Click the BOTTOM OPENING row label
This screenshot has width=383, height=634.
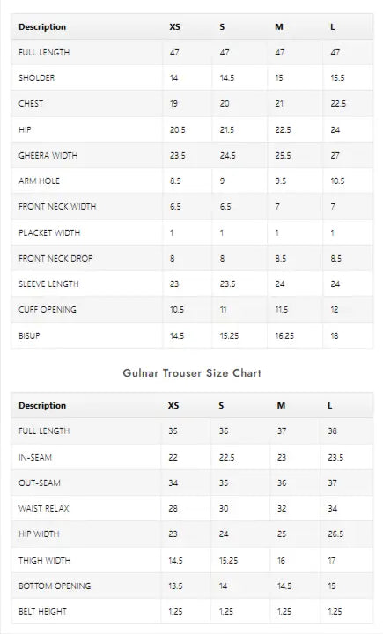[x=55, y=586]
